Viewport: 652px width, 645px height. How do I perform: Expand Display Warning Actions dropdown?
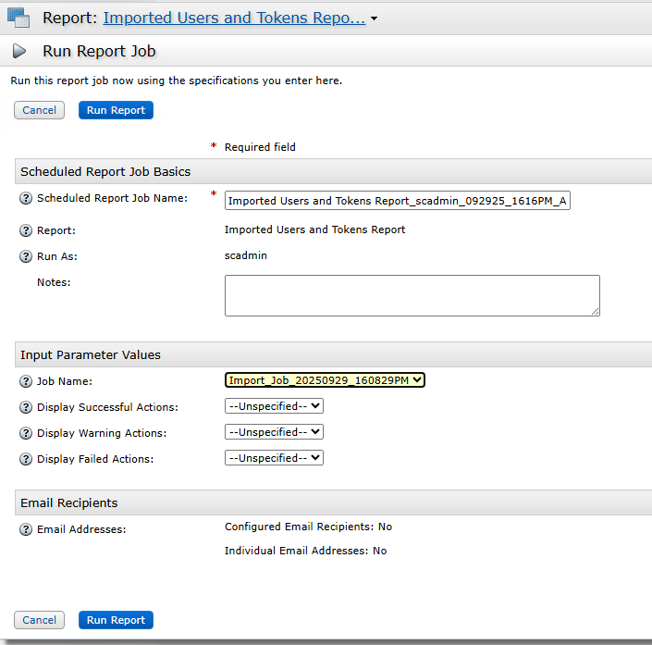click(x=274, y=431)
